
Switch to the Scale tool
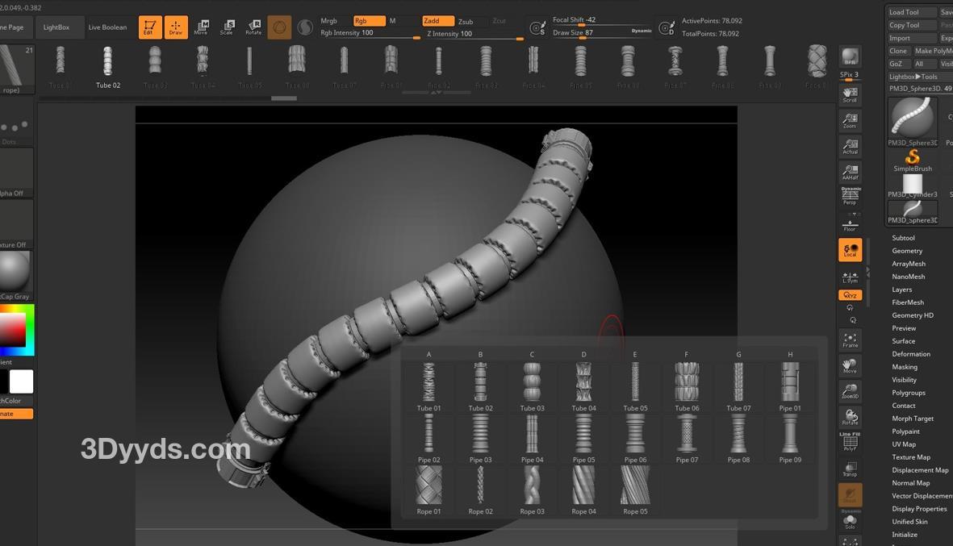227,27
